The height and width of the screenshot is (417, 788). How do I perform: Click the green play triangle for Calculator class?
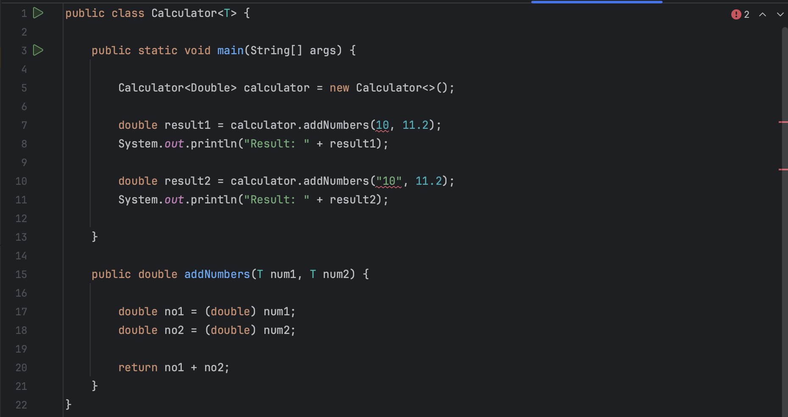pos(38,13)
